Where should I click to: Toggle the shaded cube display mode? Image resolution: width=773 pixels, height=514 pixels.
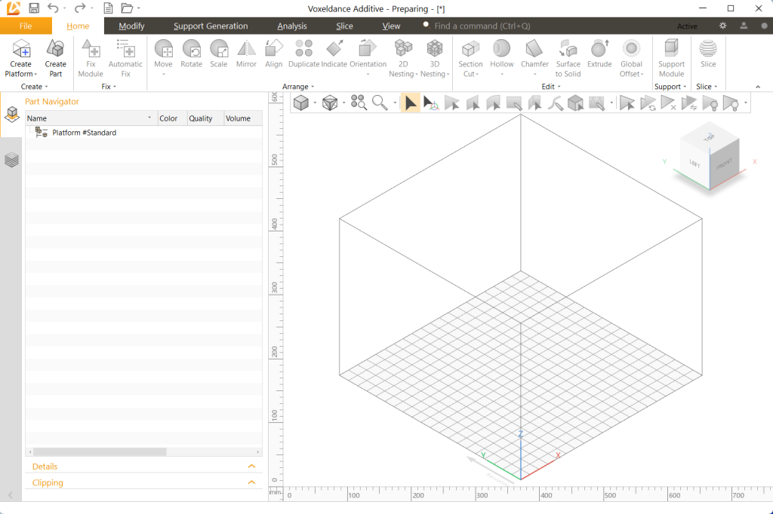[300, 103]
